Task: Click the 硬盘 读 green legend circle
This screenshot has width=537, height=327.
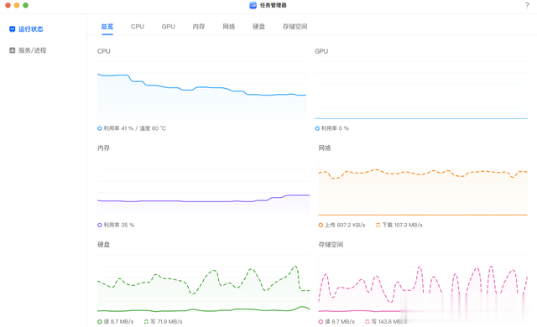Action: click(100, 322)
